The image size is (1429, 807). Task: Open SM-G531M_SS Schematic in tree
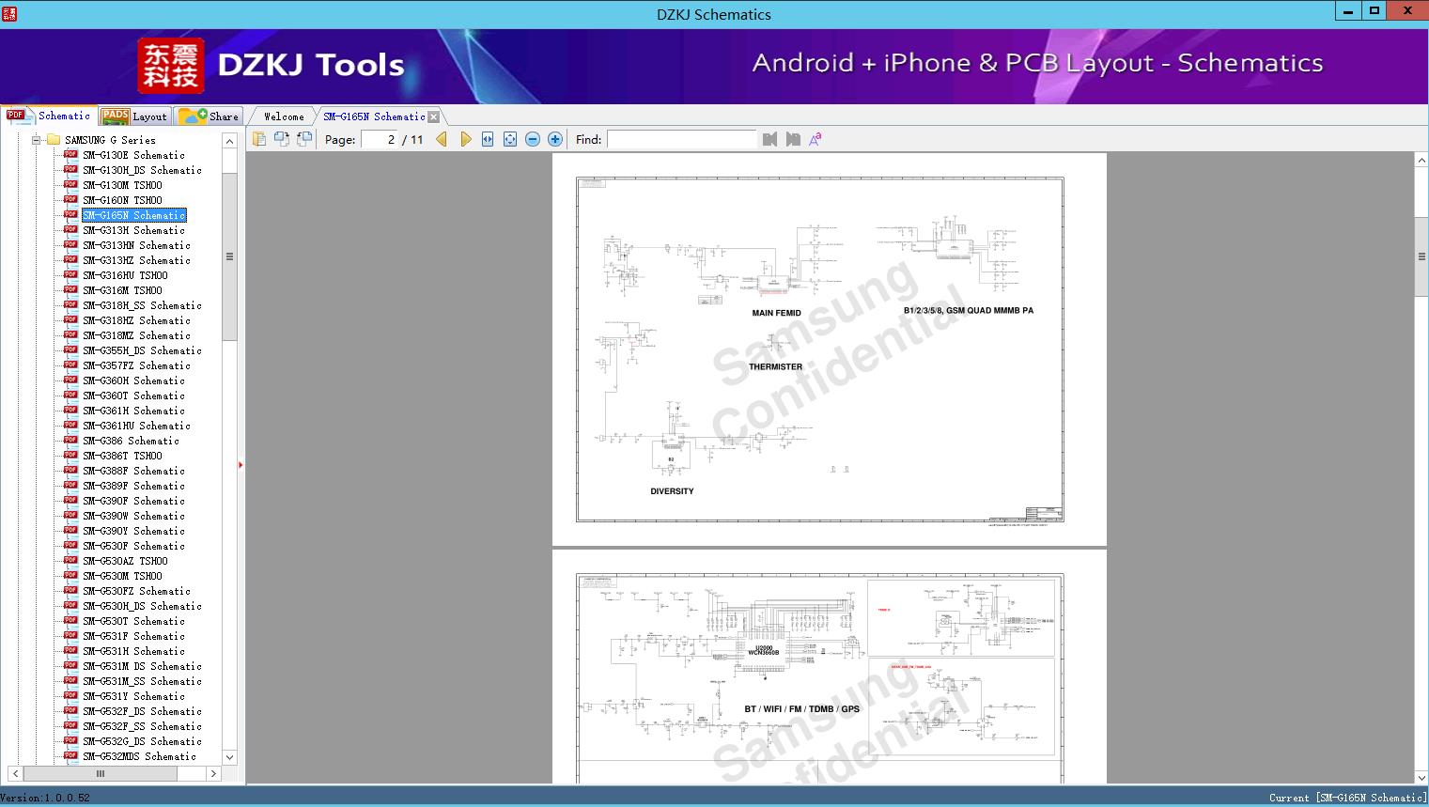coord(142,681)
